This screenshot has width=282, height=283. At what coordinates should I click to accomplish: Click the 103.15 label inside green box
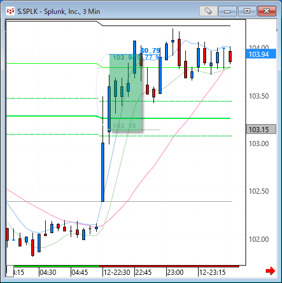(124, 126)
